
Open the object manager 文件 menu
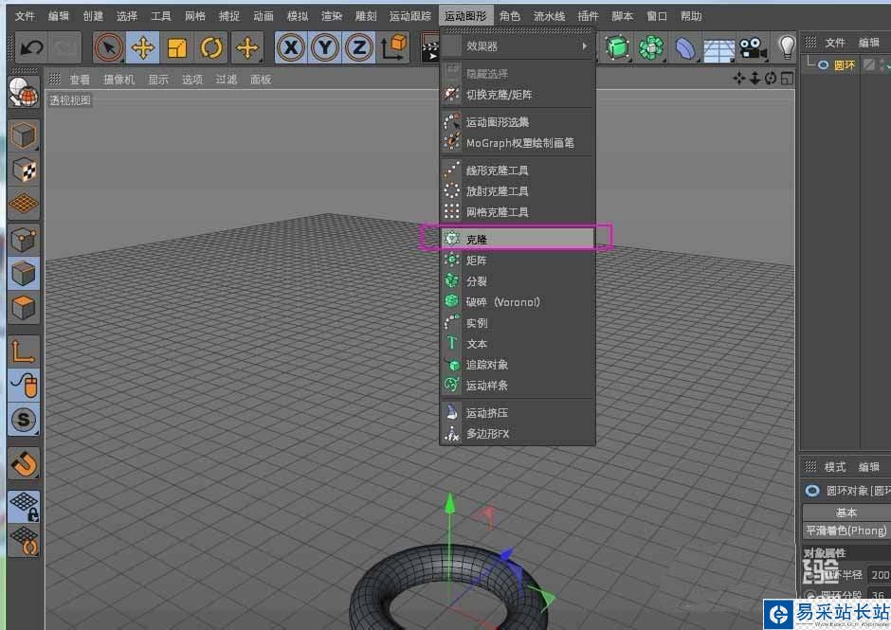click(x=835, y=43)
